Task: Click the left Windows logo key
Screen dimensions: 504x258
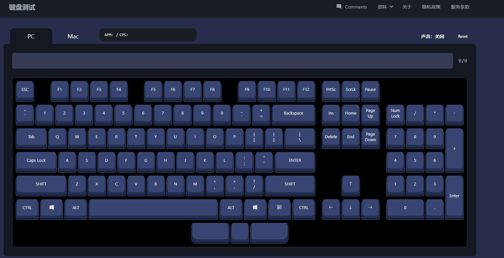Action: [x=52, y=207]
